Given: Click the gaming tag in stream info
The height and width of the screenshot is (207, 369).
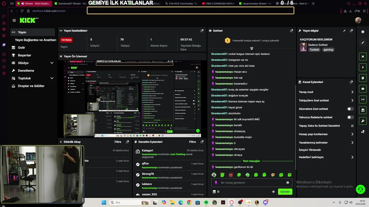Looking at the screenshot, I should (328, 50).
